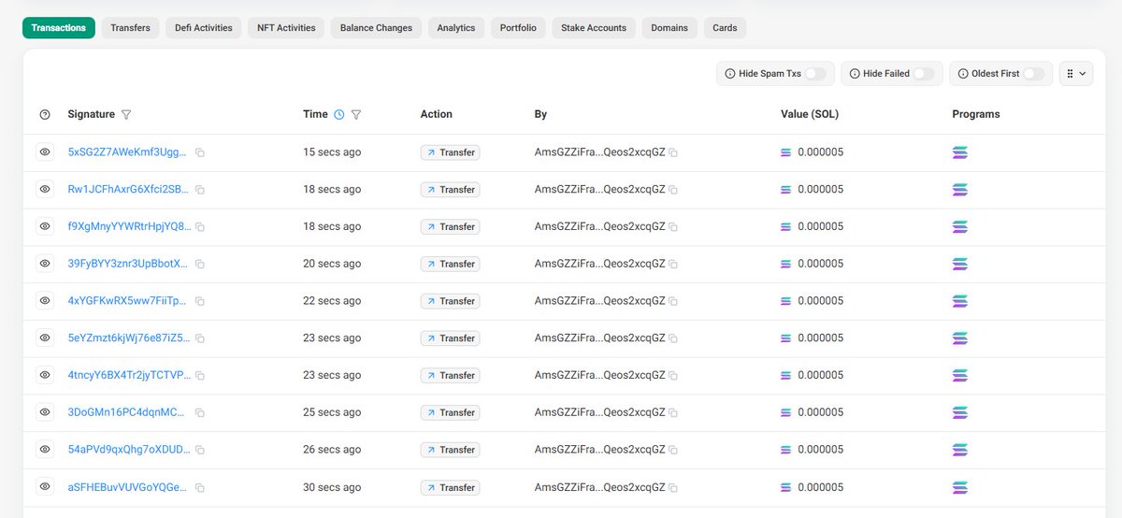Switch time format with clock icon
The image size is (1122, 518).
click(338, 115)
